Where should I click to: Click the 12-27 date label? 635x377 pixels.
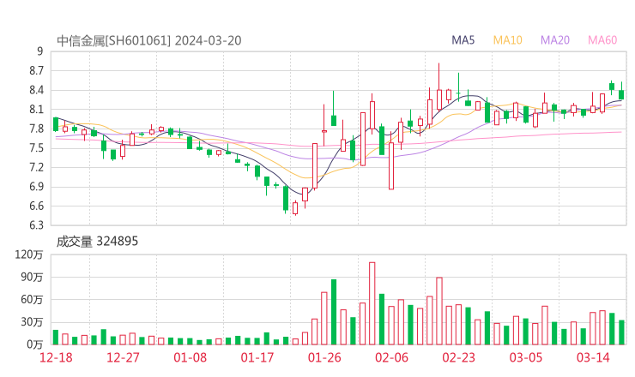123,358
